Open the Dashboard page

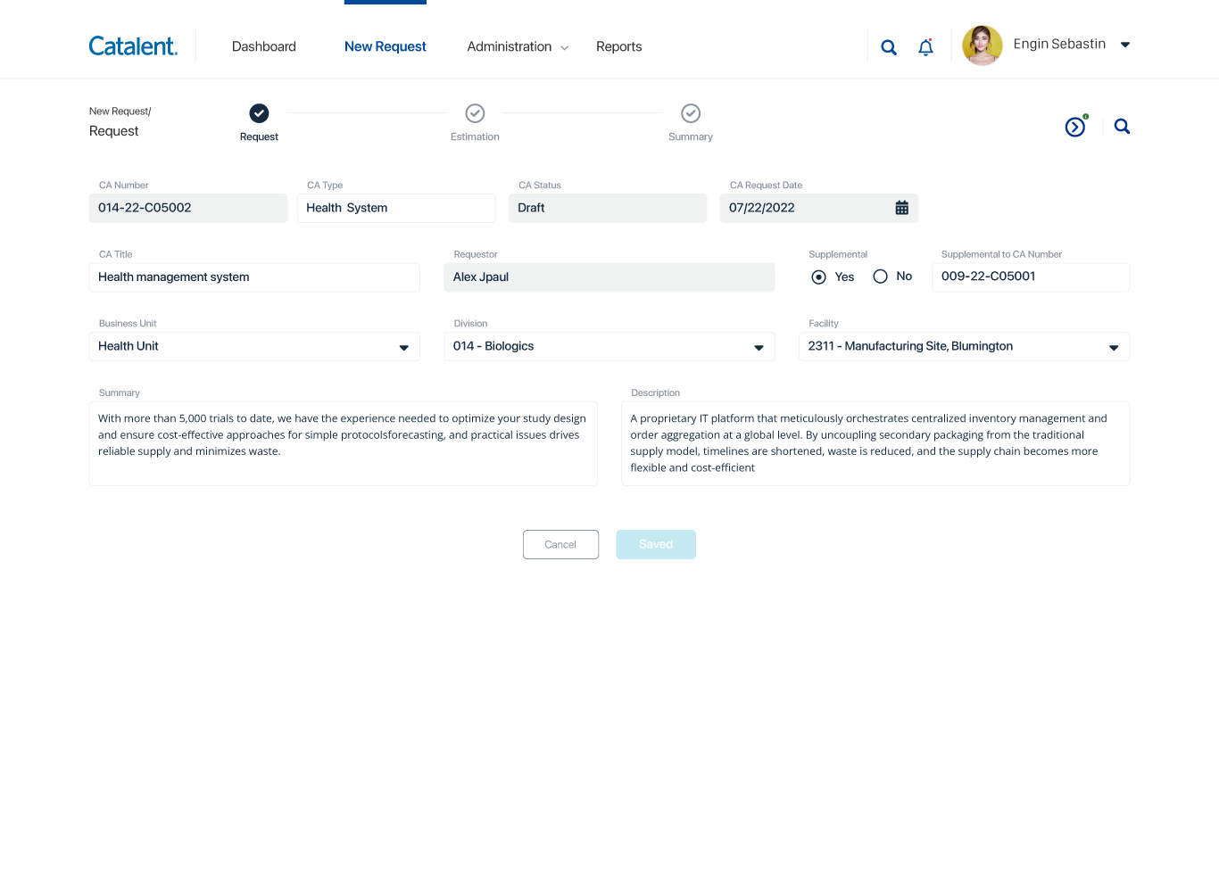click(x=263, y=46)
